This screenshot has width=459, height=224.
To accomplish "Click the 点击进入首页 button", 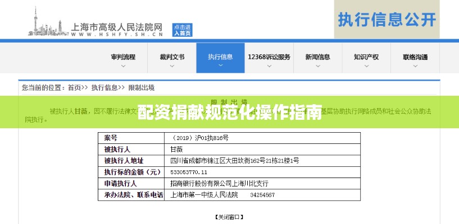I will (182, 30).
